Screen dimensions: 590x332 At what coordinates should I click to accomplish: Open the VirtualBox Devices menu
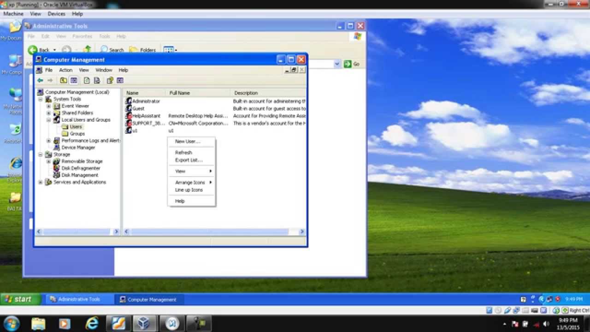[x=56, y=14]
